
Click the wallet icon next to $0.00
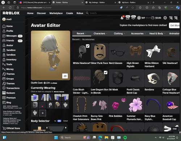pyautogui.click(x=153, y=18)
